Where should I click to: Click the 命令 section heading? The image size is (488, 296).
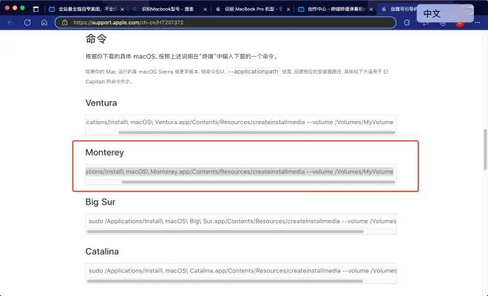coord(96,39)
